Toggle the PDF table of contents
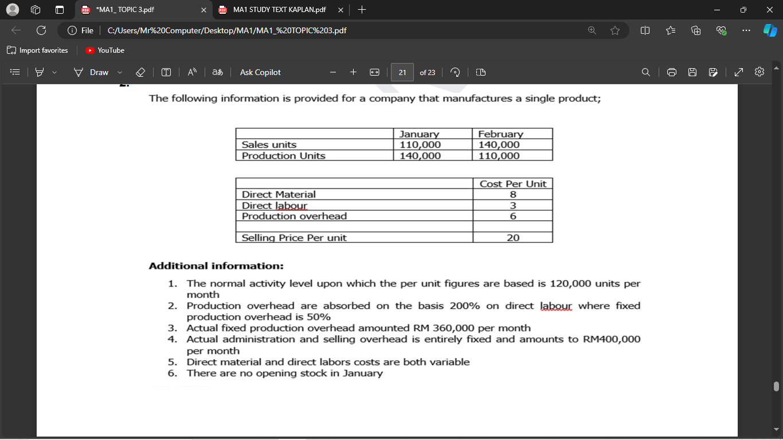 tap(15, 72)
